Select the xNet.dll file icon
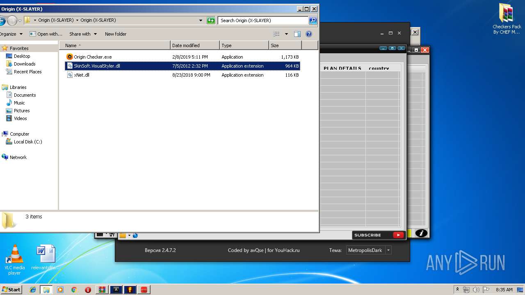The image size is (525, 295). point(70,75)
